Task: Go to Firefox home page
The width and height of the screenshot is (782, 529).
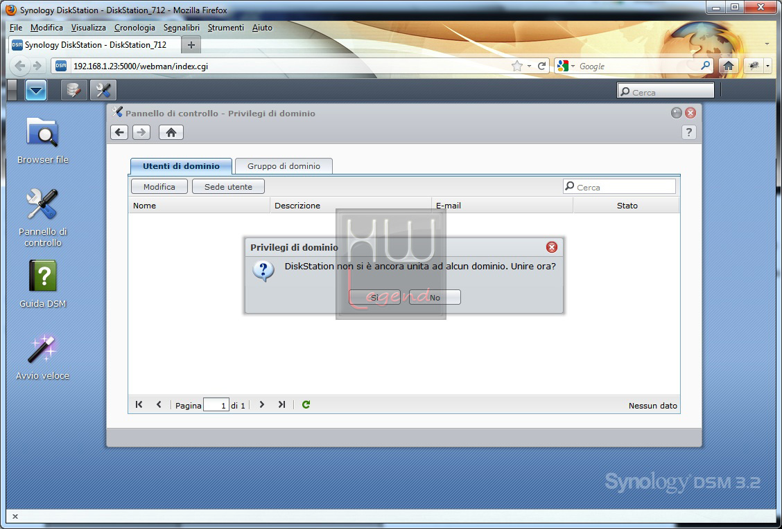Action: pyautogui.click(x=728, y=66)
